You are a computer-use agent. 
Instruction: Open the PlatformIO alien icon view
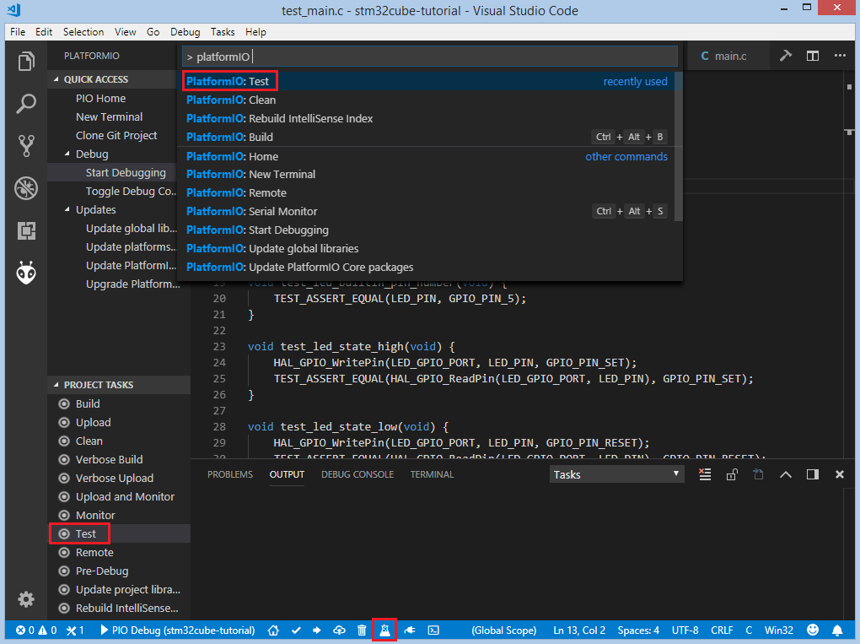tap(26, 273)
